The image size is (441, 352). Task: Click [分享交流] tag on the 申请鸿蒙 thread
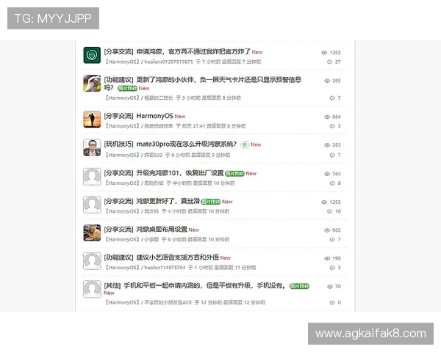(118, 51)
